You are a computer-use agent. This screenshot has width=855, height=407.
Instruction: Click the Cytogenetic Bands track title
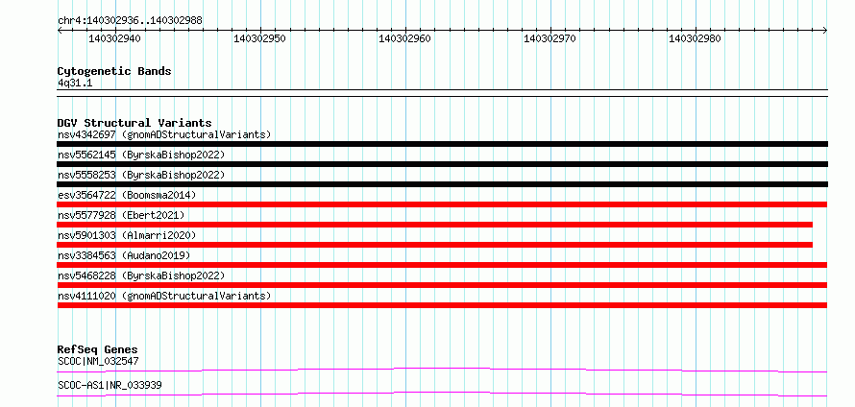point(114,71)
